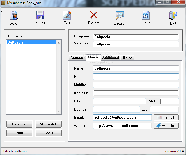Click the Exit door icon
This screenshot has width=186, height=155.
tap(173, 15)
